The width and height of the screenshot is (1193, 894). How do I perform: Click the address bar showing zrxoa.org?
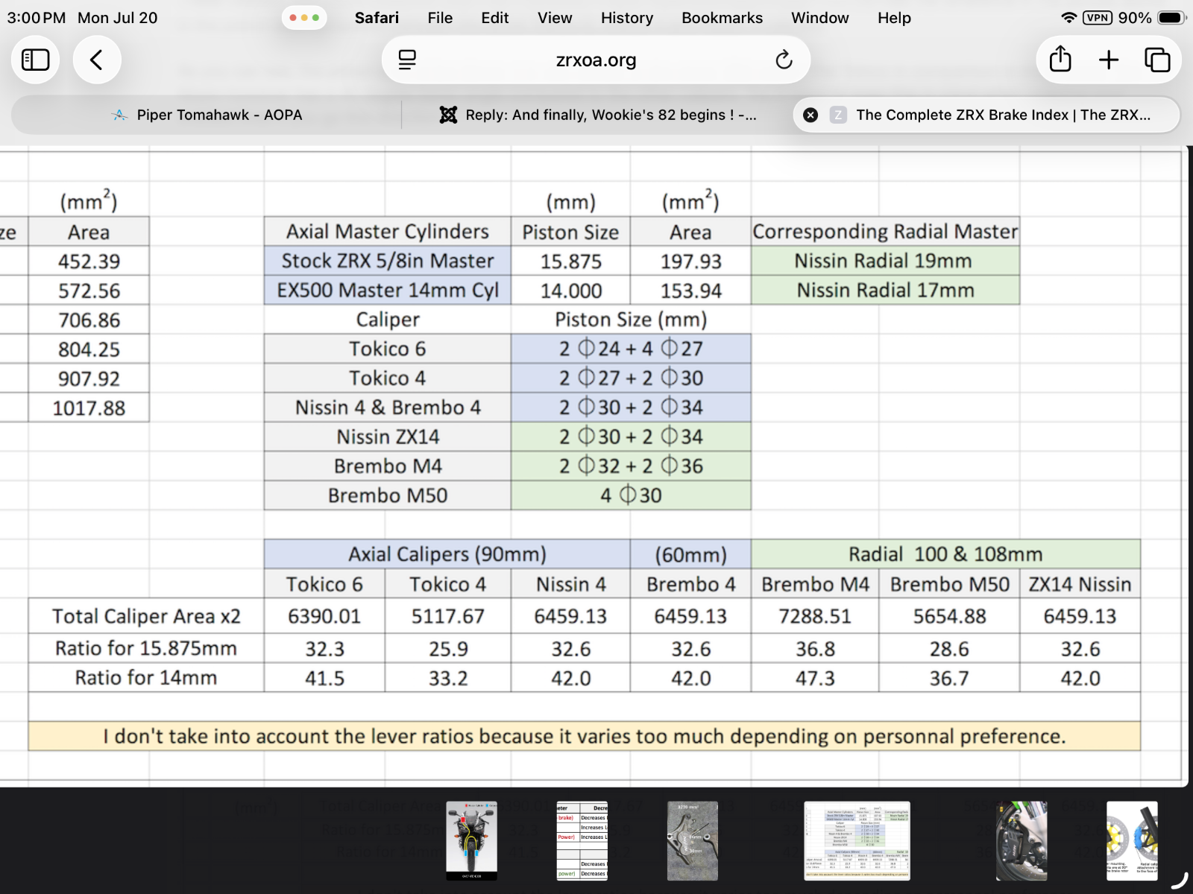coord(596,60)
